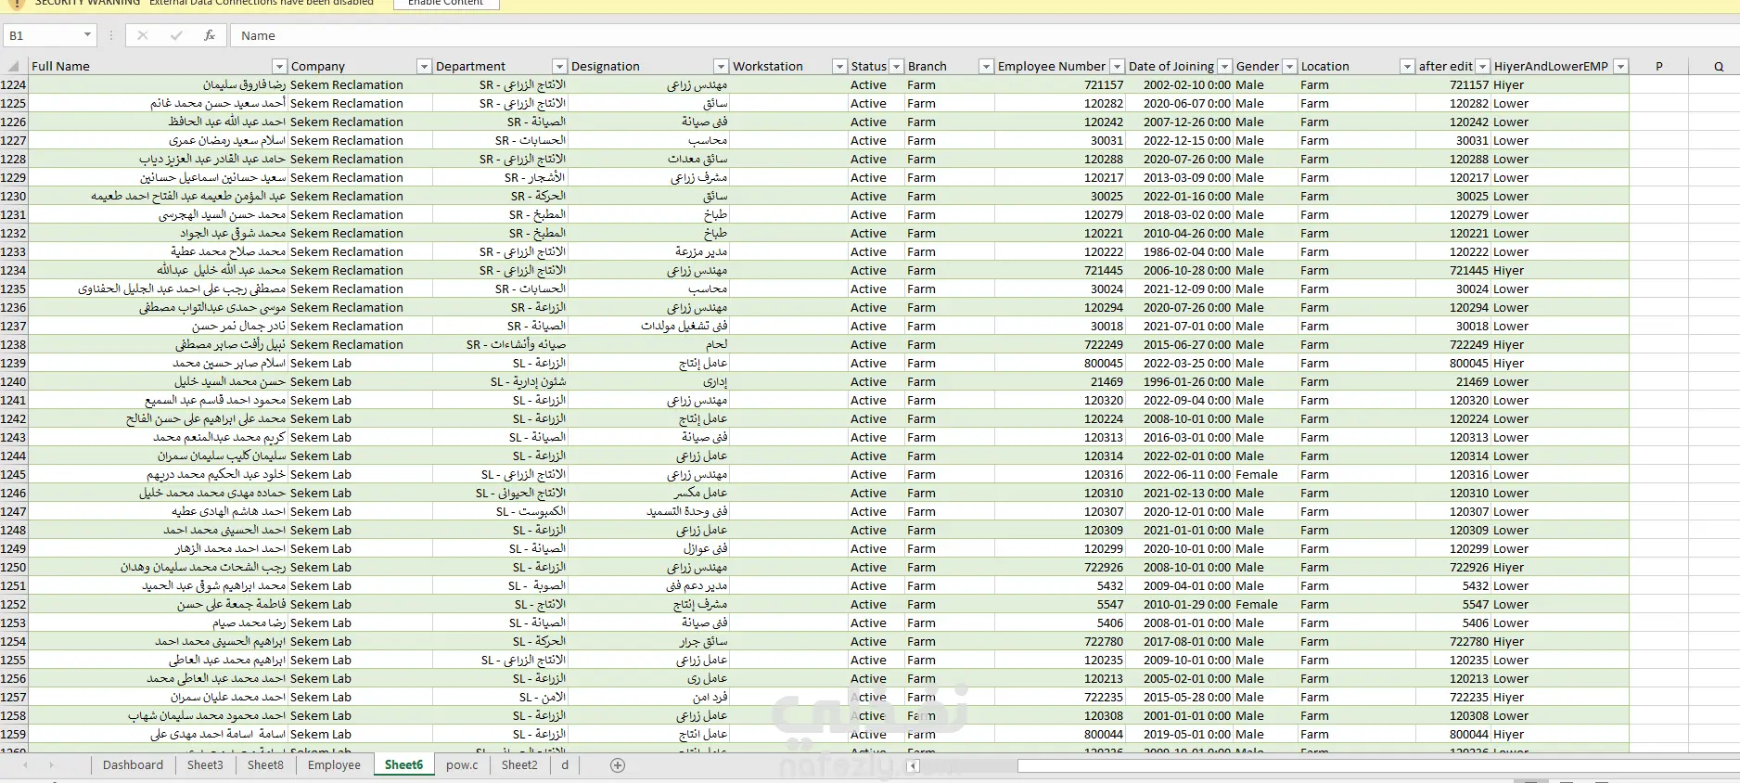
Task: Click date cell 2009-04-01 0:00
Action: [x=1180, y=585]
